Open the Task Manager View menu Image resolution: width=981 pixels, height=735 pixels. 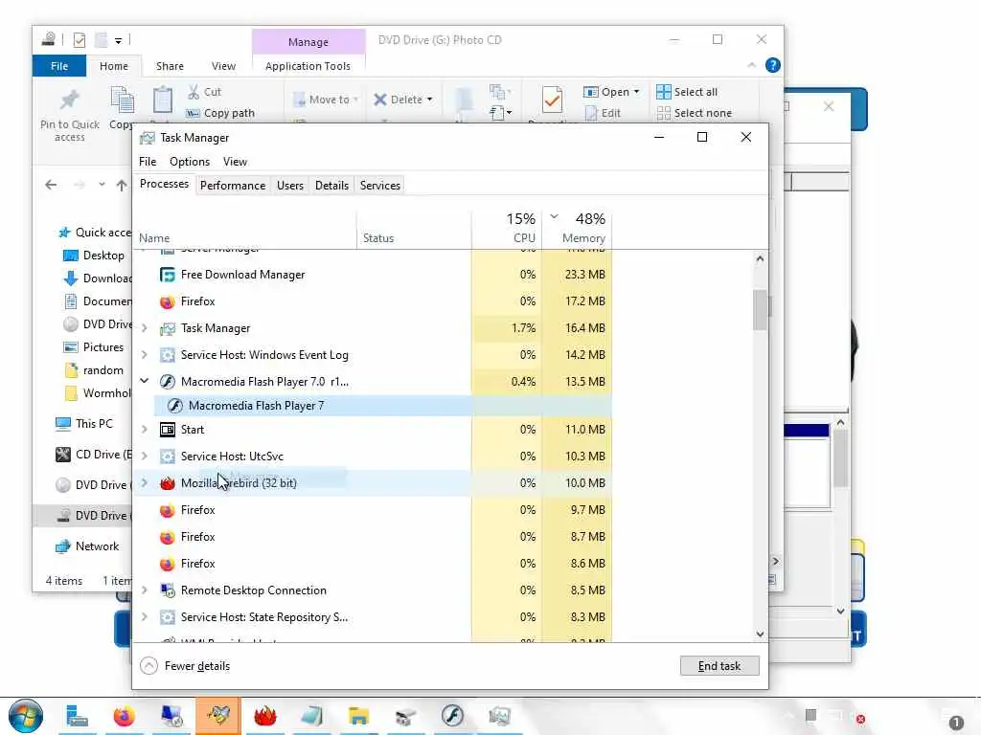tap(235, 161)
